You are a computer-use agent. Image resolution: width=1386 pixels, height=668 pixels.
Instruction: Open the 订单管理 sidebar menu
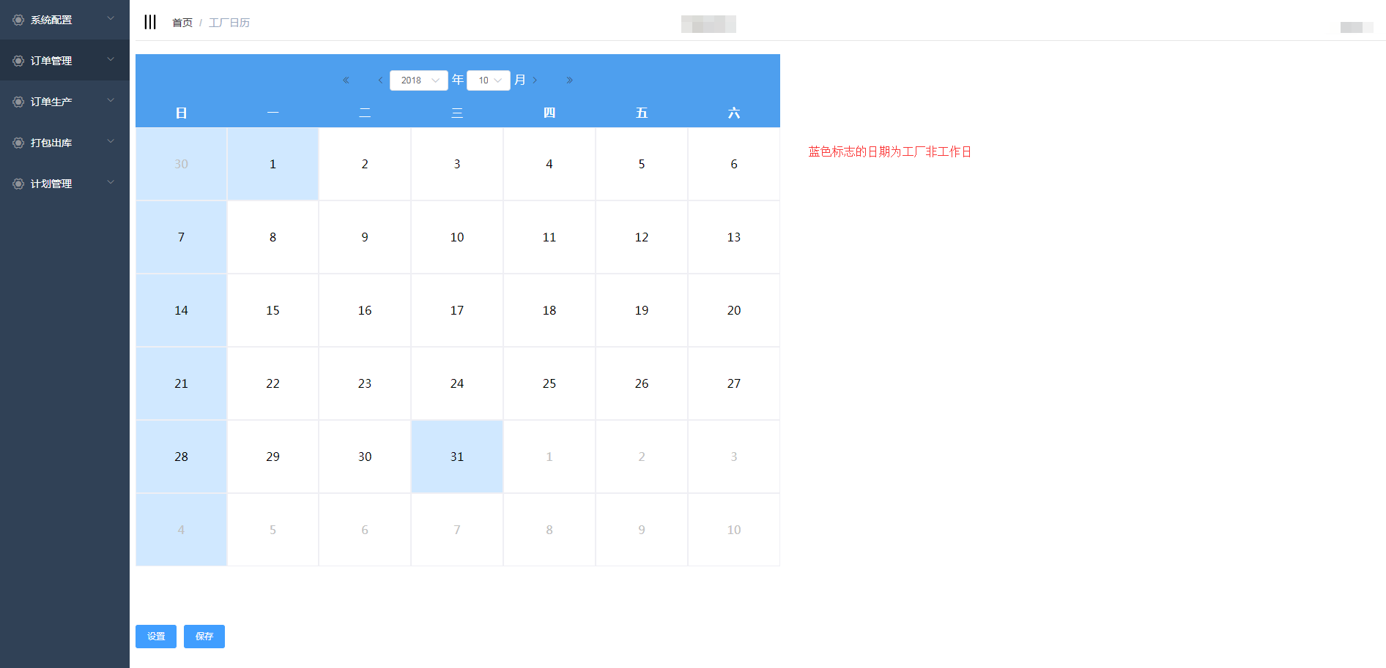coord(51,61)
